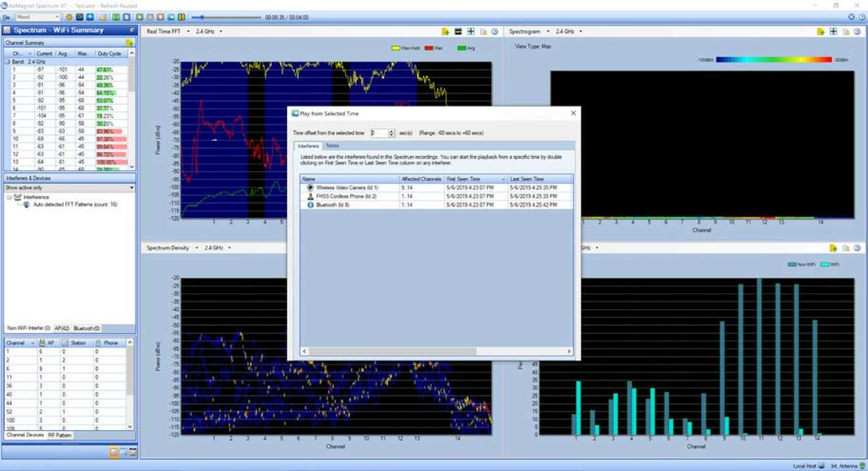
Task: Click the orange stop button in toolbar
Action: (161, 17)
